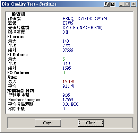Viewport: 138px width, 133px height.
Task: Click the Jitter heading
Action: 12,77
